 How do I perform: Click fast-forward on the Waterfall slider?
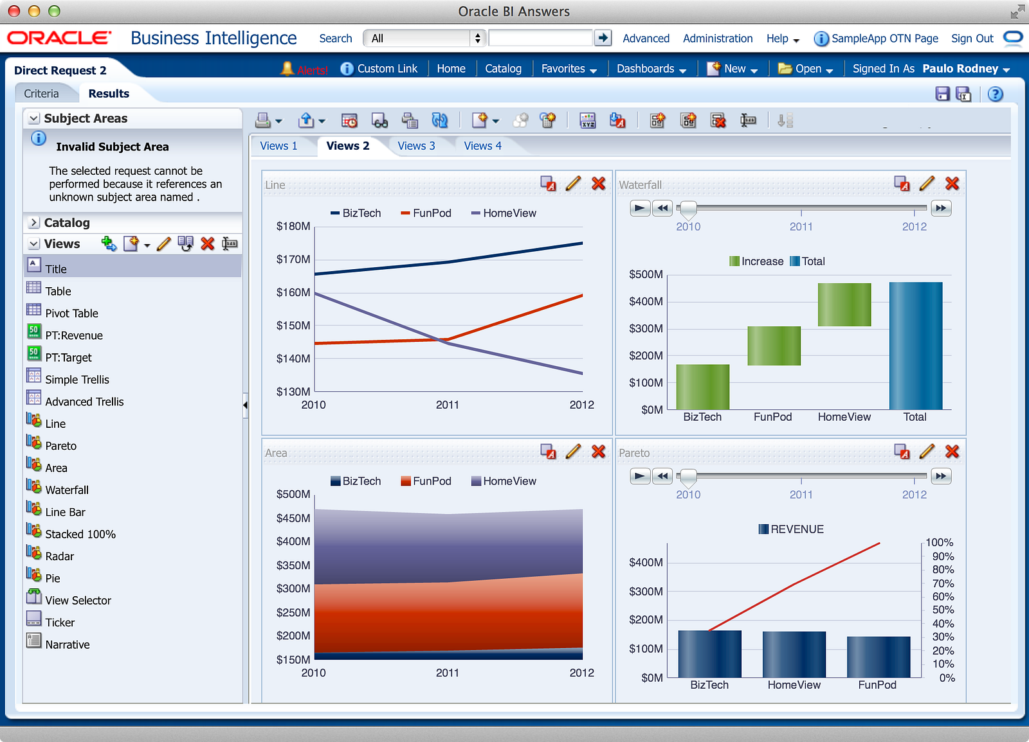(x=941, y=208)
